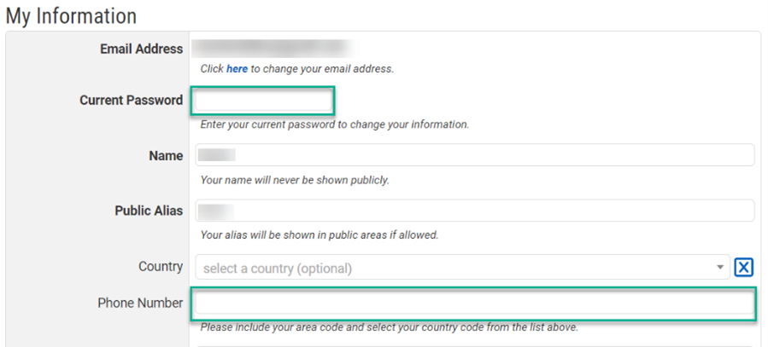Click the Email Address label
The height and width of the screenshot is (347, 768).
click(x=142, y=49)
